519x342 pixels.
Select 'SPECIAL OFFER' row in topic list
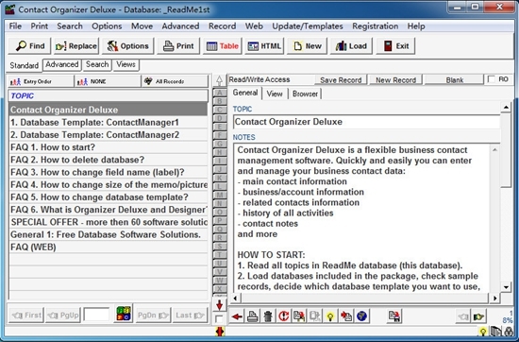108,222
